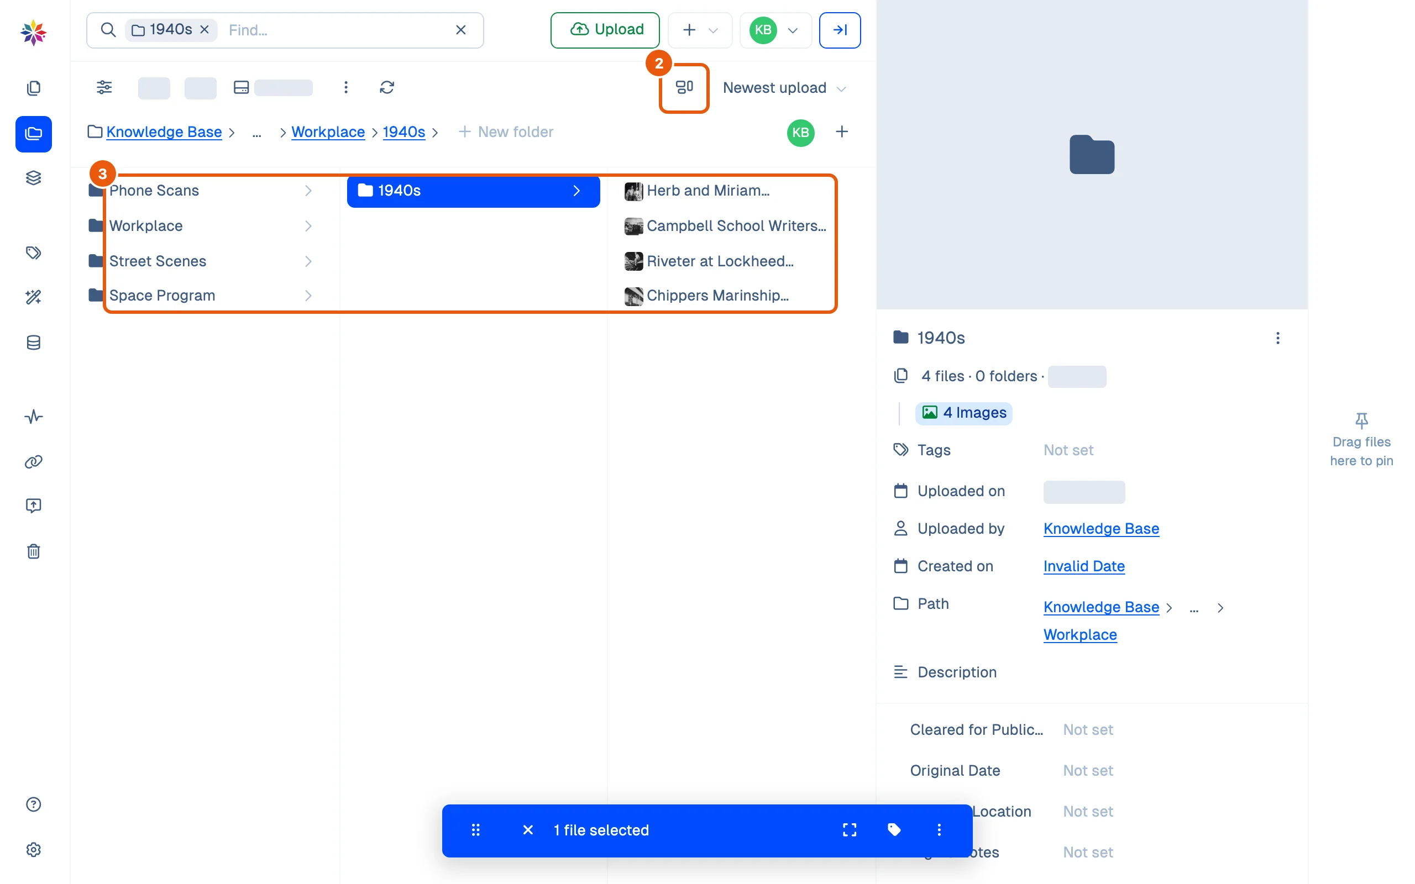
Task: Open Workplace breadcrumb link
Action: click(x=328, y=132)
